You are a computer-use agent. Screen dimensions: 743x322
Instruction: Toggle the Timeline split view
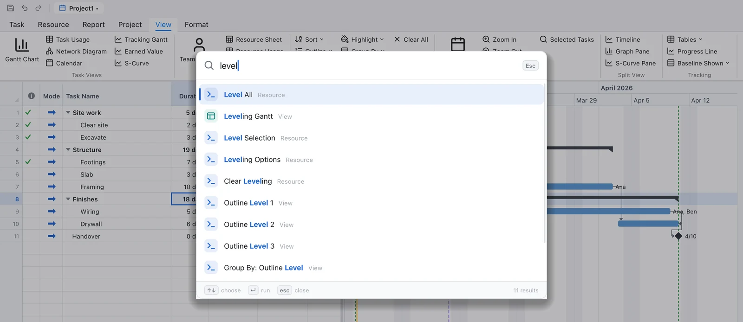tap(623, 39)
